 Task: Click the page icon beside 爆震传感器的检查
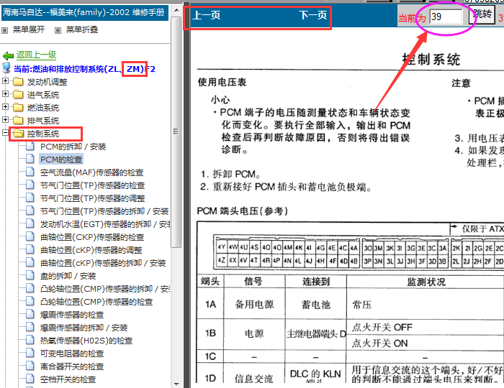pos(30,314)
